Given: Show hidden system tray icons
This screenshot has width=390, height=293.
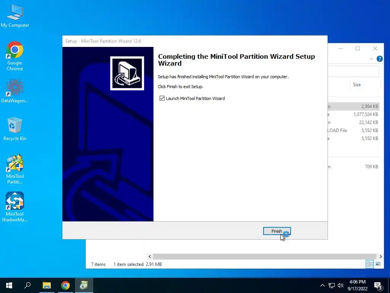Looking at the screenshot, I should point(322,285).
